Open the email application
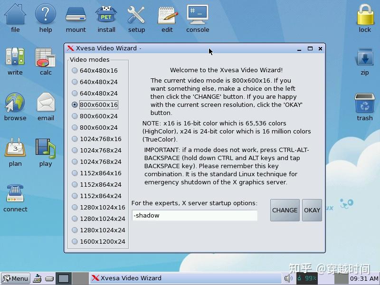380x285 pixels. (46, 104)
